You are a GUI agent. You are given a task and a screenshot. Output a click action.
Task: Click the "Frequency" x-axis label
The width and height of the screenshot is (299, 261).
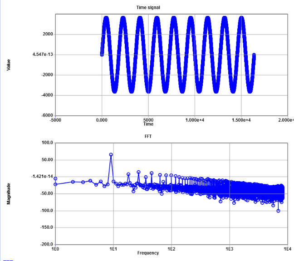click(148, 253)
